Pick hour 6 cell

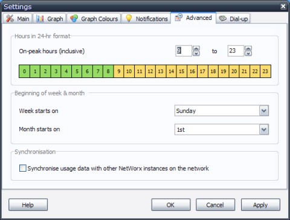coord(88,71)
